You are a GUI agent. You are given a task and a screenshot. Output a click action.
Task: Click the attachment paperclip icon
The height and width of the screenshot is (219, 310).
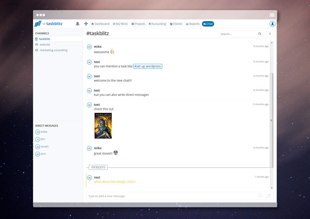pos(268,196)
